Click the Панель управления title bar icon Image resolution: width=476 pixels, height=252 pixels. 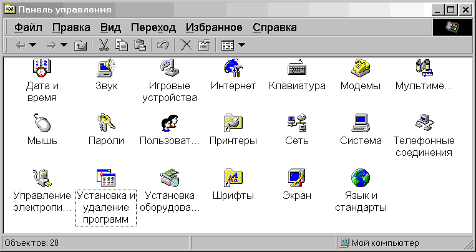(x=10, y=9)
